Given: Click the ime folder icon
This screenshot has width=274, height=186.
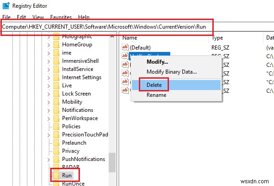Looking at the screenshot, I should coord(56,53).
